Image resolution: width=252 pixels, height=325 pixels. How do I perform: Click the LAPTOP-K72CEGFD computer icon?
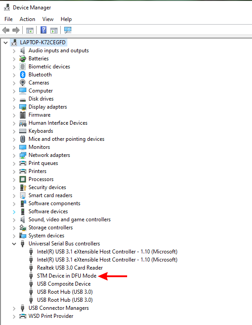point(14,42)
